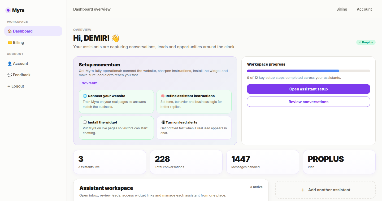Click the person icon next to Account
This screenshot has height=201, width=382.
click(10, 63)
